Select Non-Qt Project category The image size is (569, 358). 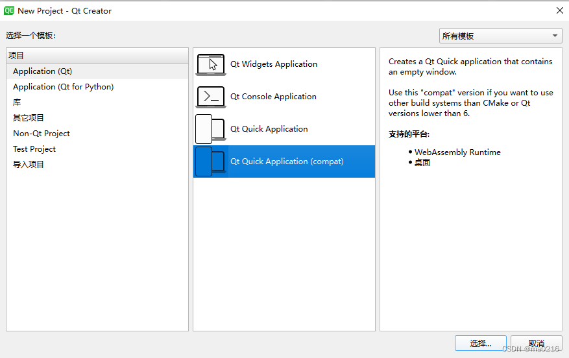pos(97,134)
